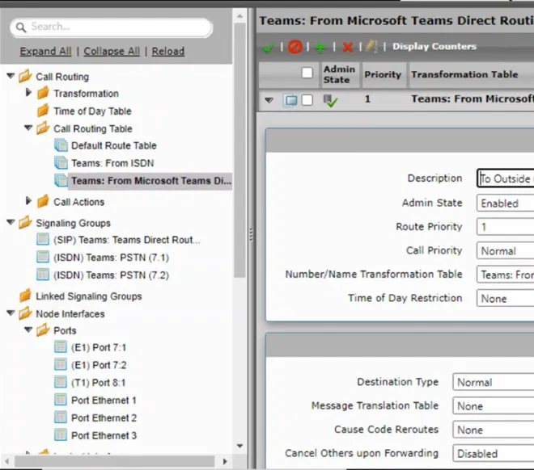The width and height of the screenshot is (534, 470).
Task: Click the Display Counters button
Action: click(x=434, y=47)
